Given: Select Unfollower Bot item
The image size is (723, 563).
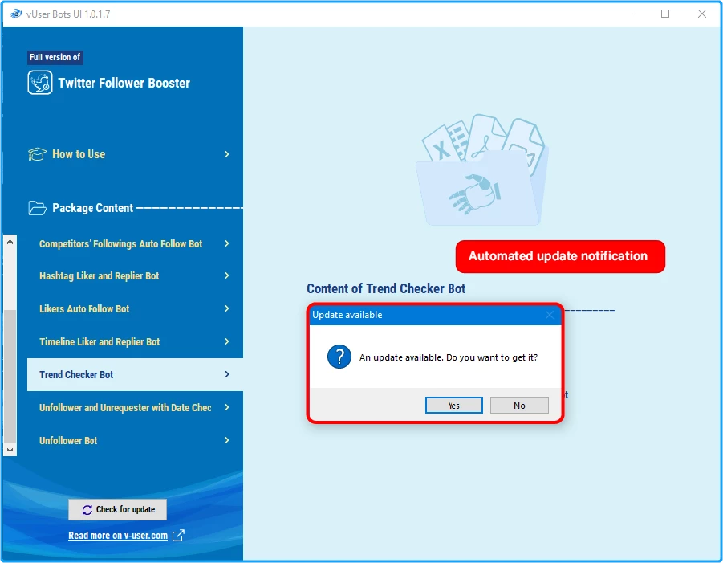Looking at the screenshot, I should (x=135, y=441).
